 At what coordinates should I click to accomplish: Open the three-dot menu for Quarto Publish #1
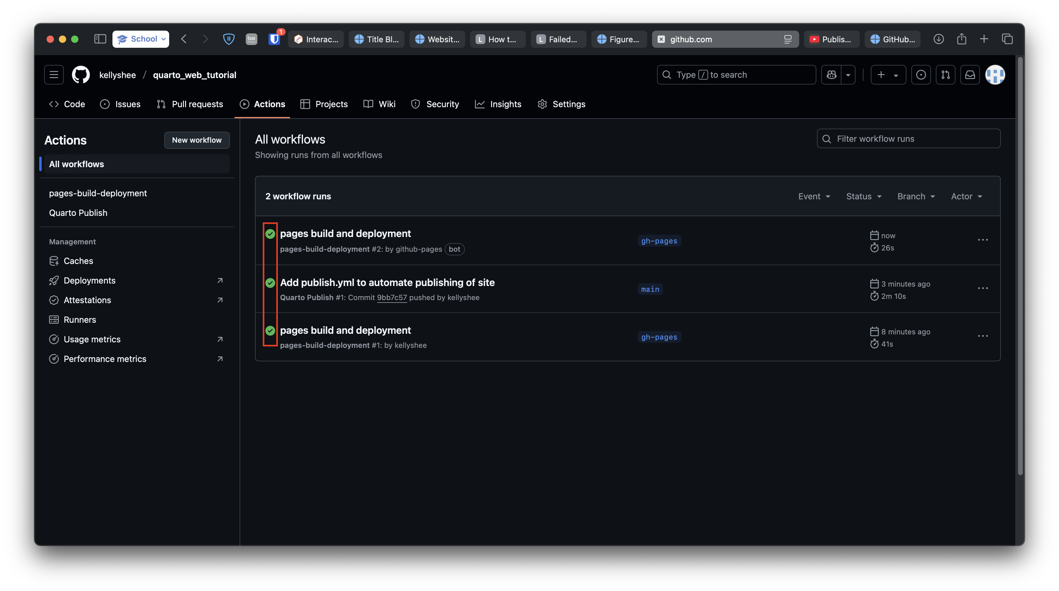982,288
